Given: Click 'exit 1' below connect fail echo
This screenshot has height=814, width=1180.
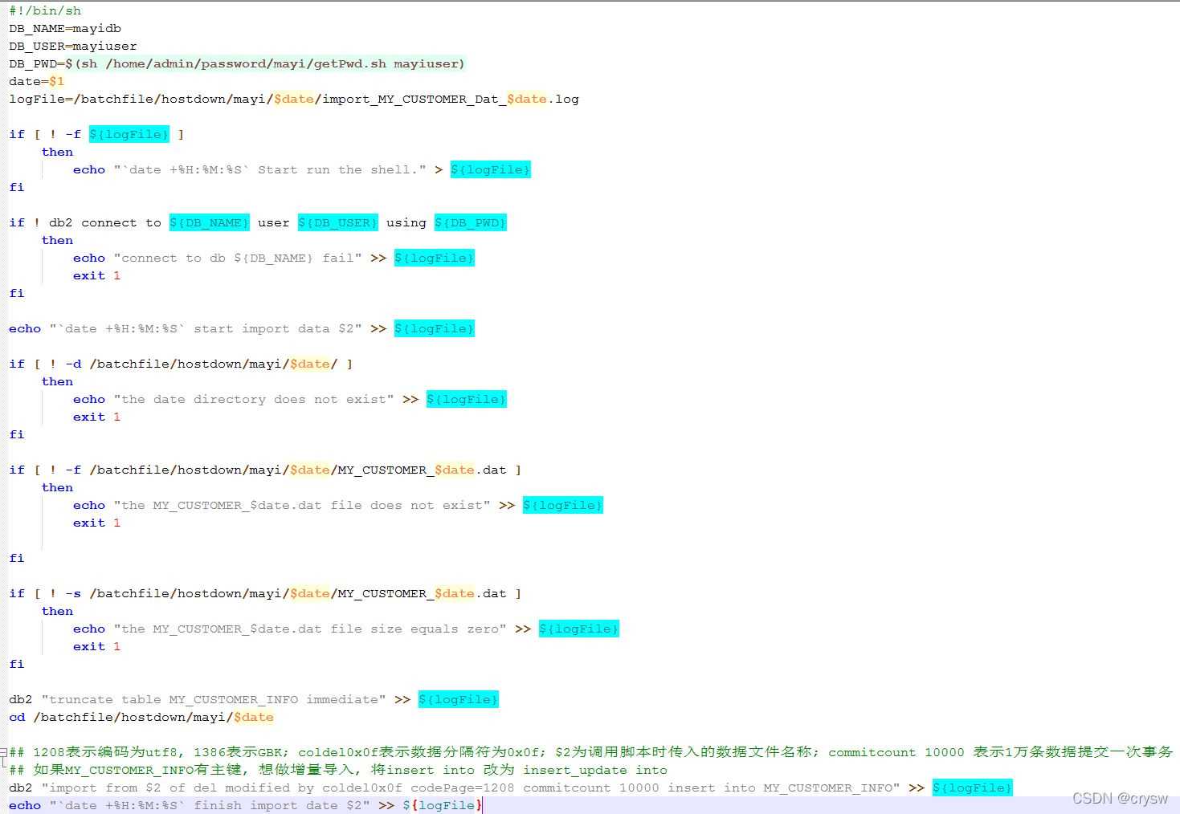Looking at the screenshot, I should (97, 275).
